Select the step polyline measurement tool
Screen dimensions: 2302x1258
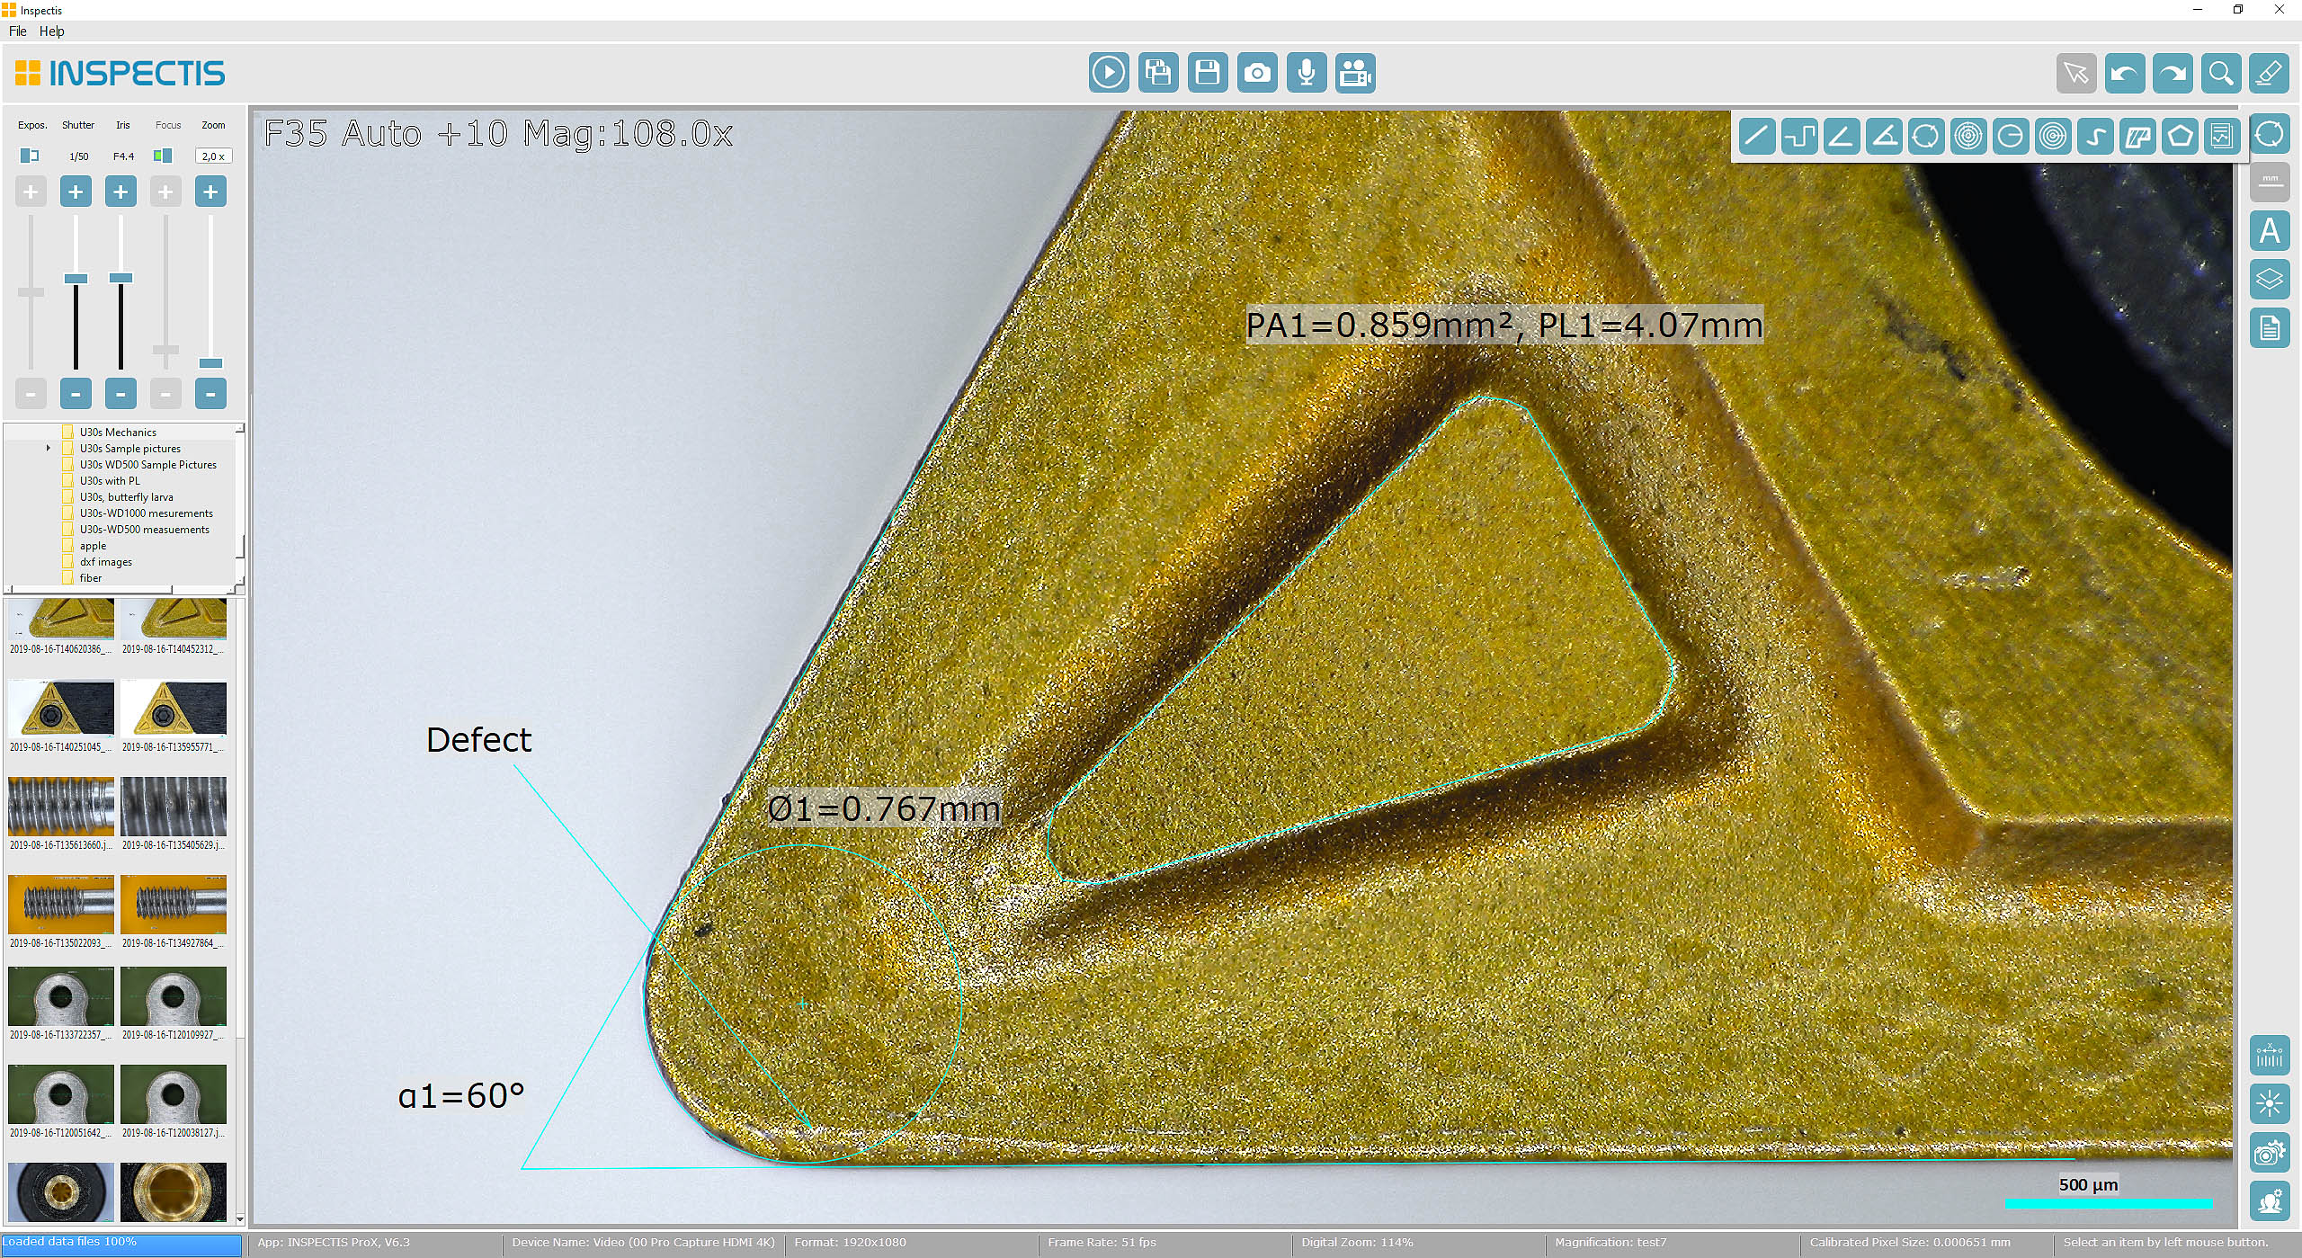(1799, 137)
